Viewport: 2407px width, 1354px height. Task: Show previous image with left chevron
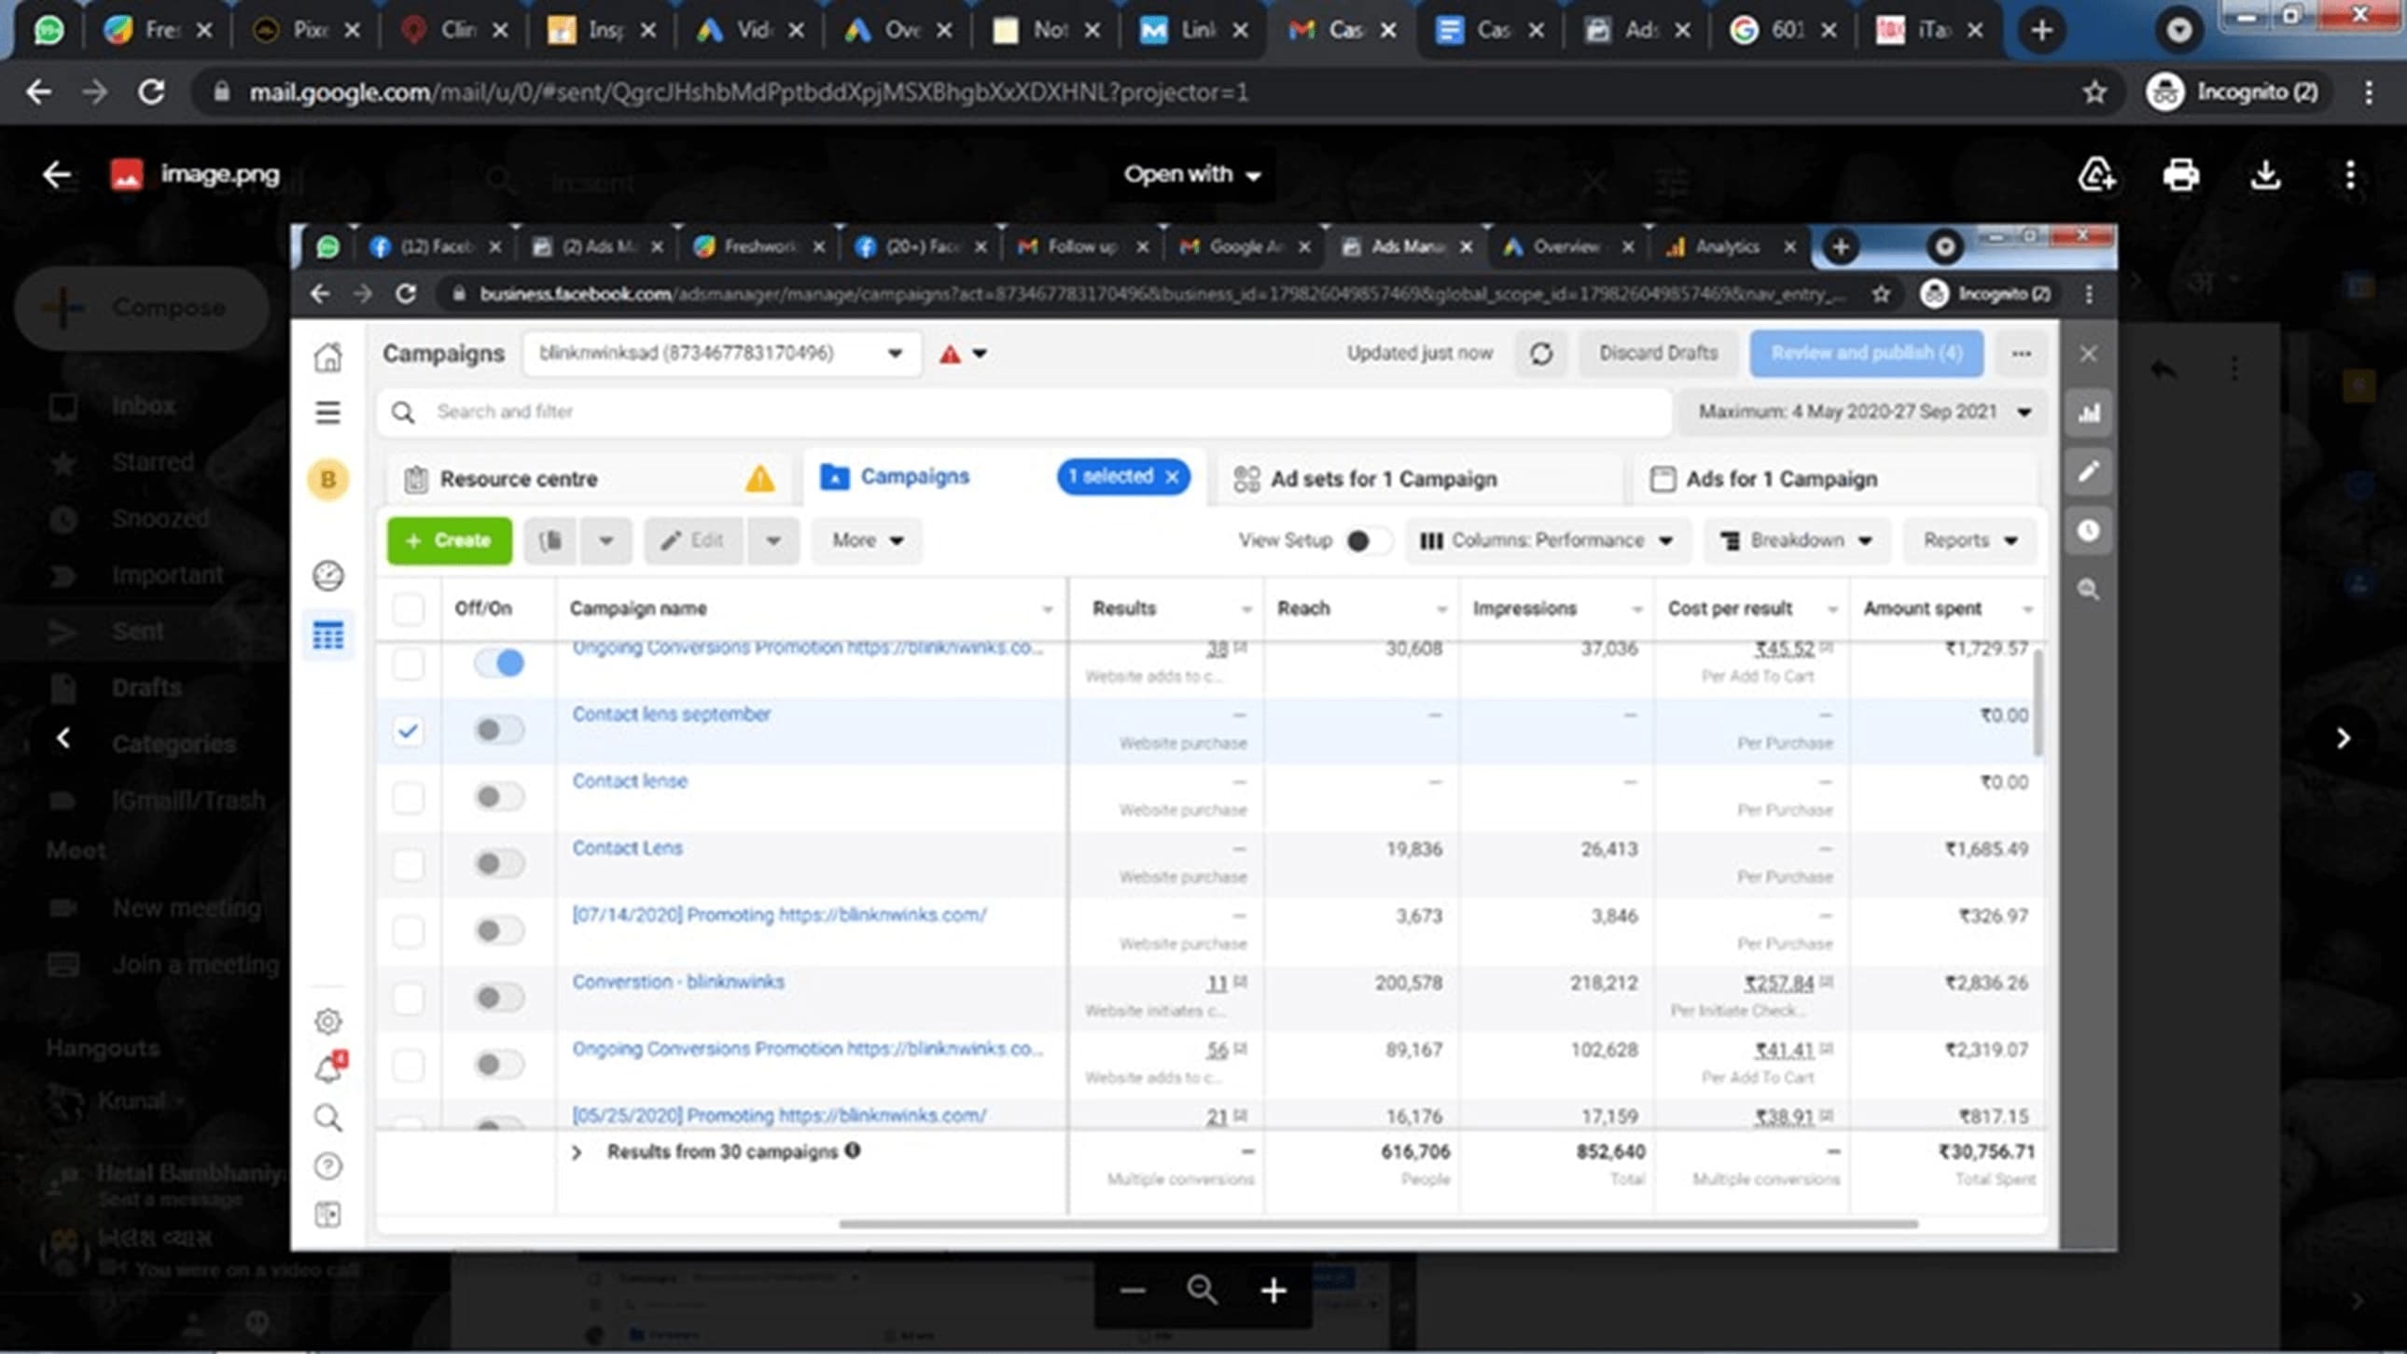(63, 738)
